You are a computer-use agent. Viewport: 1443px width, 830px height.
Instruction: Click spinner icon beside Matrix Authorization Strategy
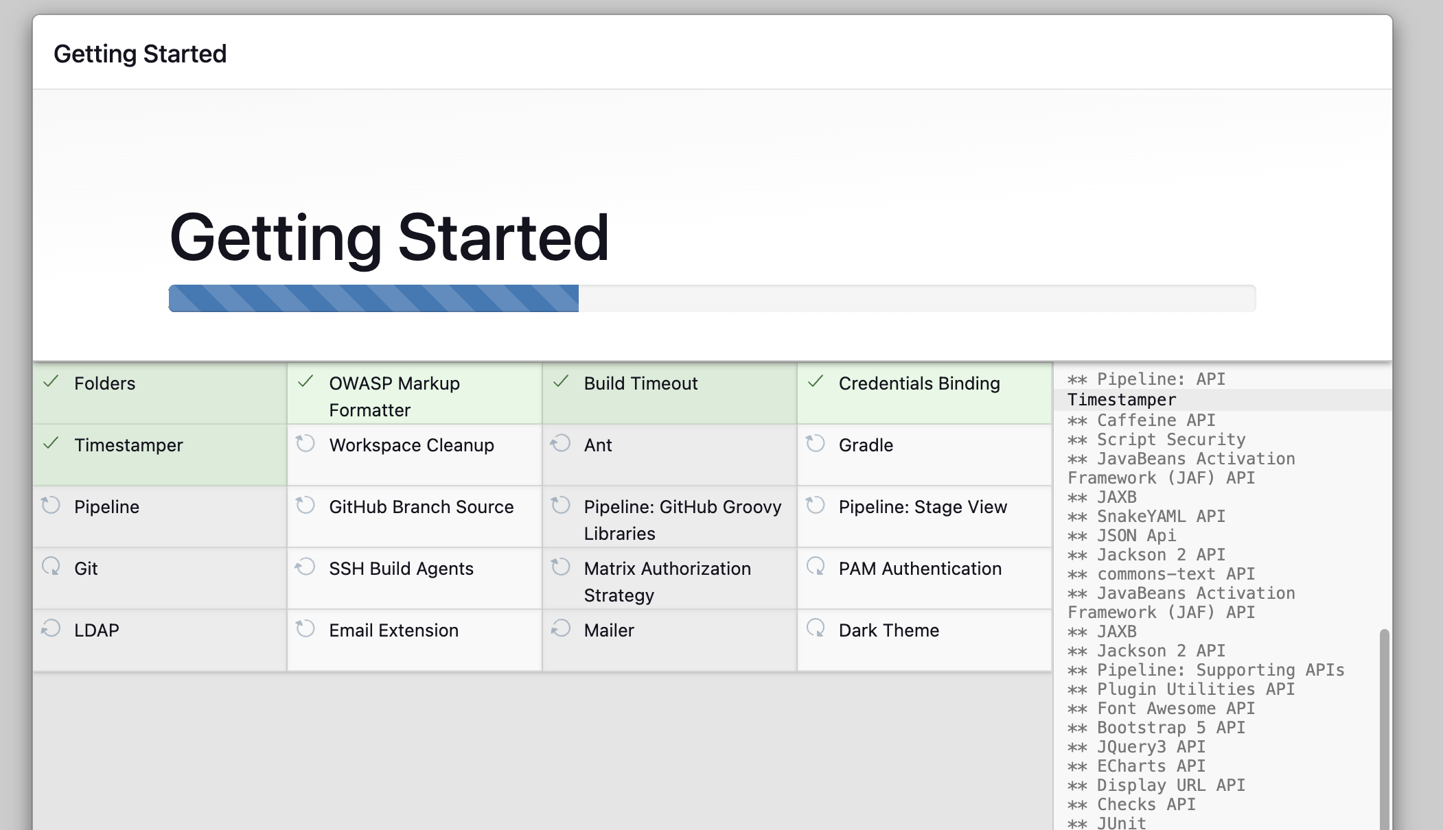pos(561,567)
